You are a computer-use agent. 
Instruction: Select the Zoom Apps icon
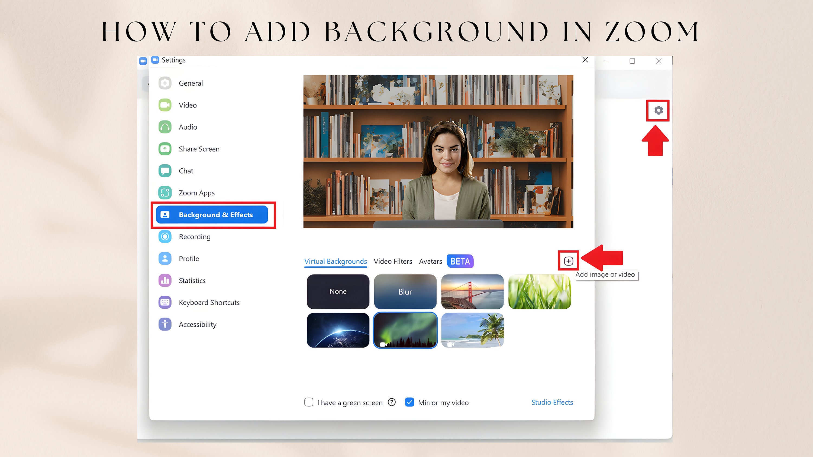click(x=165, y=193)
